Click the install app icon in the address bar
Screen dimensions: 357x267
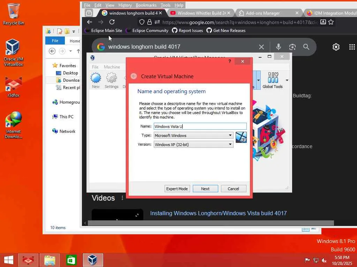(323, 22)
